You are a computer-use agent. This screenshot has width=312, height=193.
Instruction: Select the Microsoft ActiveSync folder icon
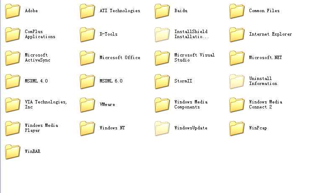pyautogui.click(x=13, y=58)
